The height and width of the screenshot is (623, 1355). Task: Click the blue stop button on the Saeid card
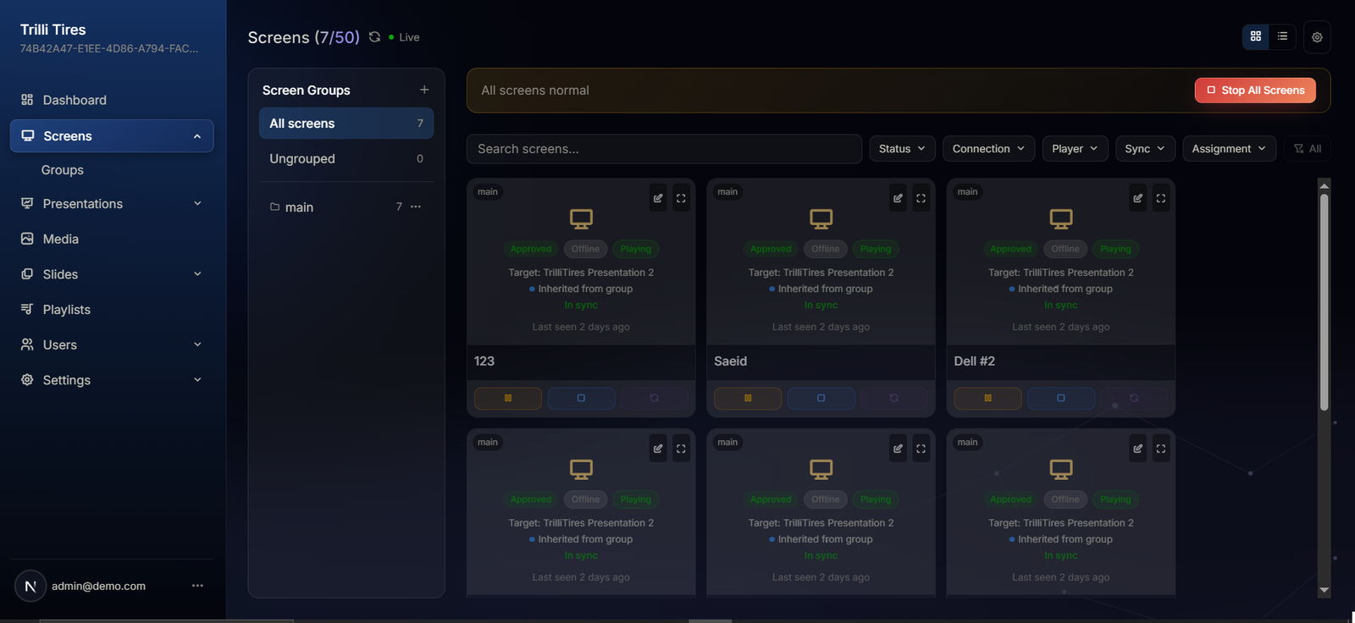click(821, 398)
